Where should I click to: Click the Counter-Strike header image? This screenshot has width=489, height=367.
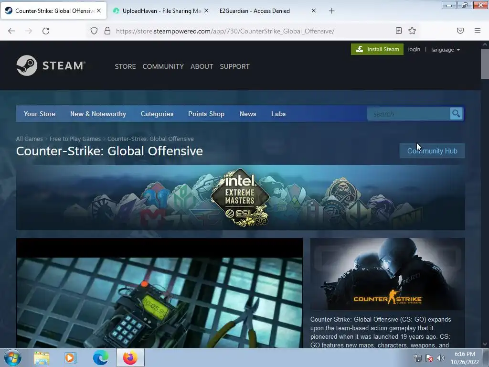[388, 274]
